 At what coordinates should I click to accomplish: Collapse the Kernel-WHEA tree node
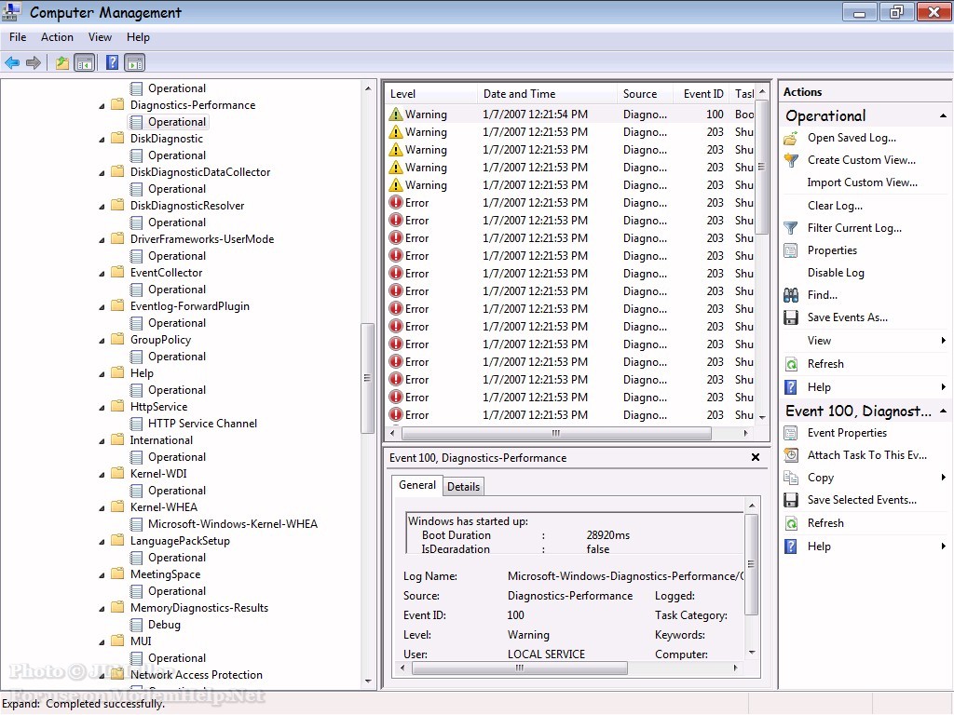[102, 508]
